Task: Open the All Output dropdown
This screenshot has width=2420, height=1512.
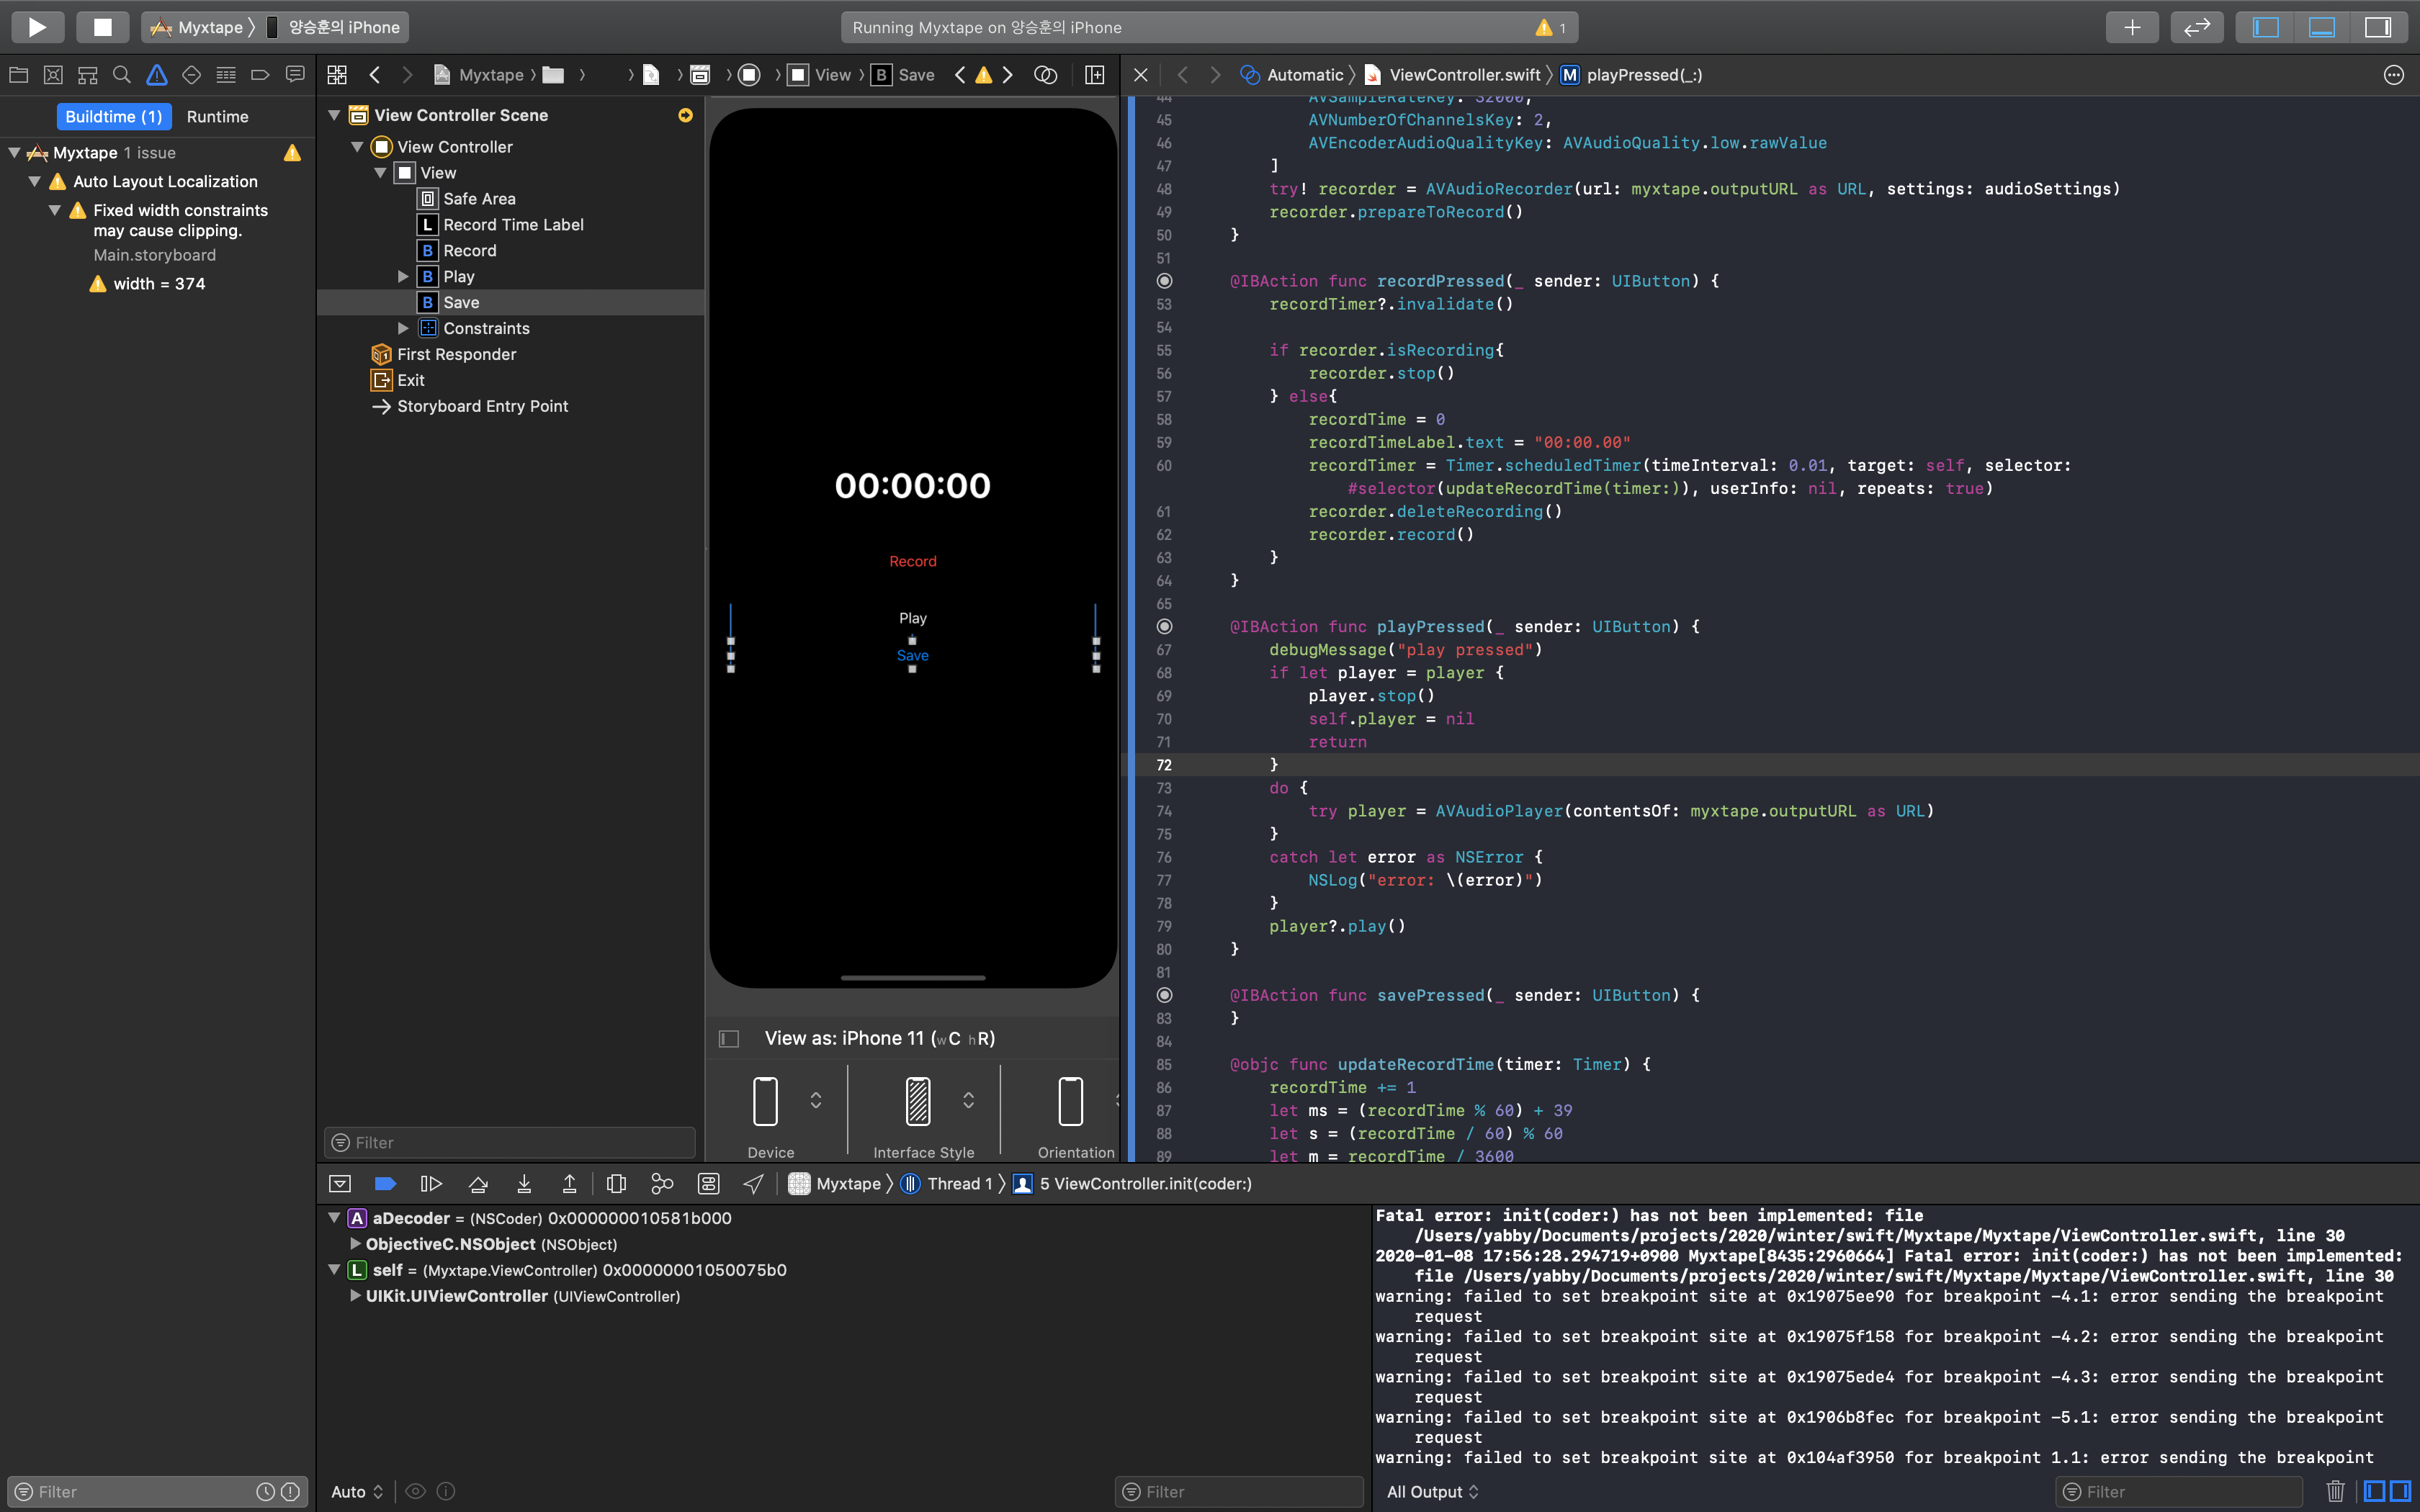Action: point(1432,1491)
